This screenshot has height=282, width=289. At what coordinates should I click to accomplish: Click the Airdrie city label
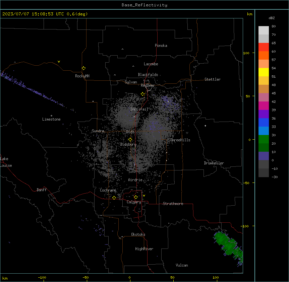point(135,180)
